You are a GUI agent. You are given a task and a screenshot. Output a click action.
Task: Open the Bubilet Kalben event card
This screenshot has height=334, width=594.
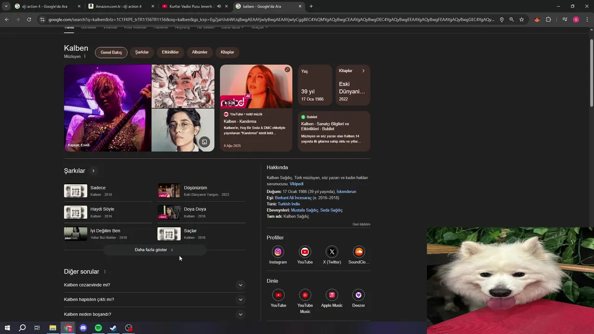[x=334, y=131]
